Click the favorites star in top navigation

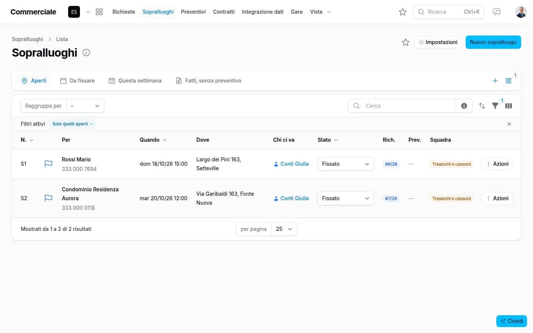point(403,12)
